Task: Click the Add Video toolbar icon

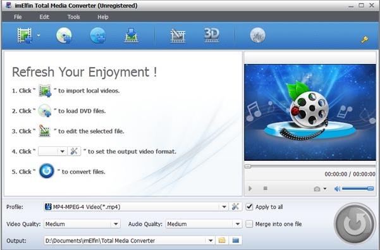Action: (25, 35)
